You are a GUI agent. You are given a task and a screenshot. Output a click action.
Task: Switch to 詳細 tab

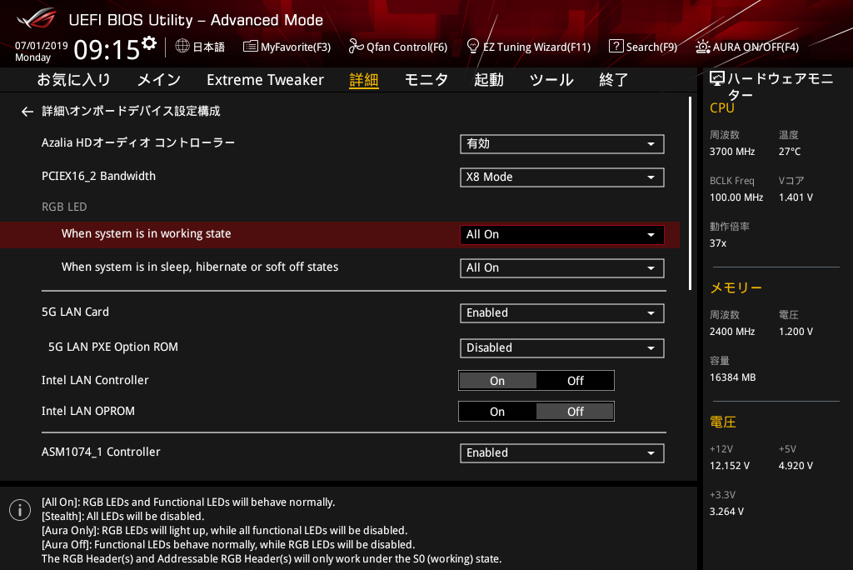point(364,80)
